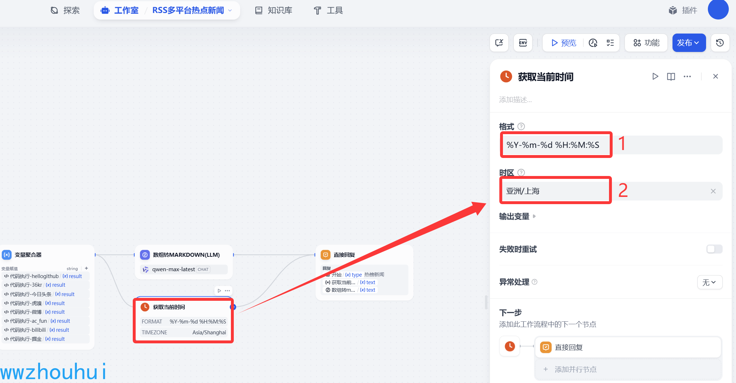736x383 pixels.
Task: Click the help icon next to 格式
Action: click(521, 127)
